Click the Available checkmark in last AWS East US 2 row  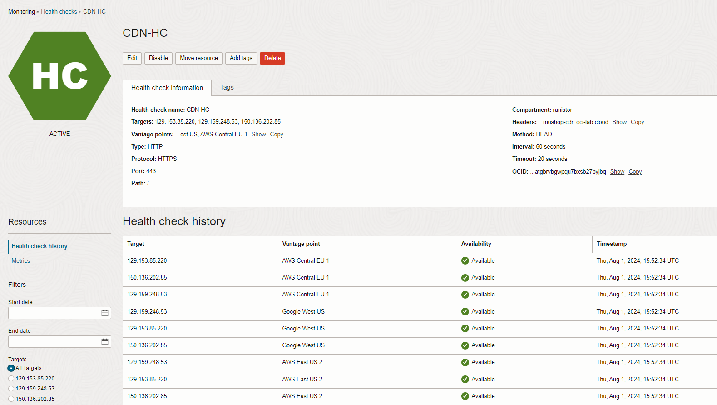[465, 396]
